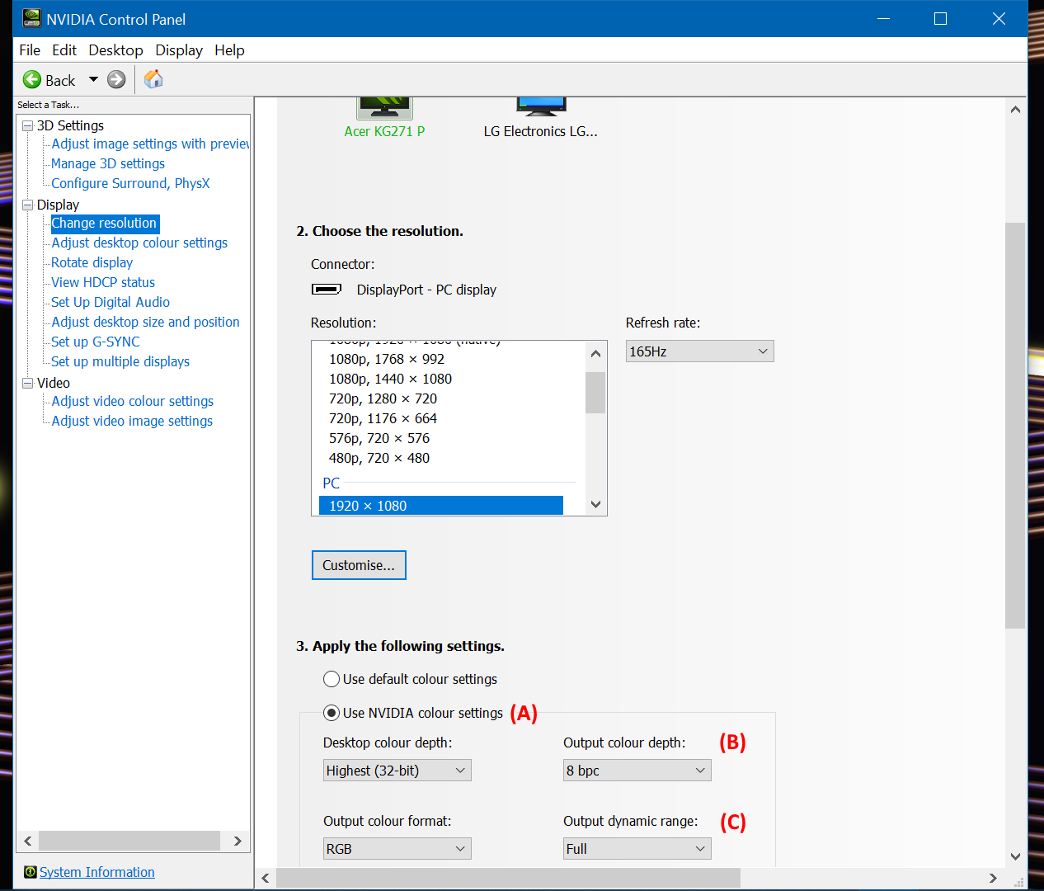Open the Help menu
This screenshot has height=891, width=1044.
229,50
